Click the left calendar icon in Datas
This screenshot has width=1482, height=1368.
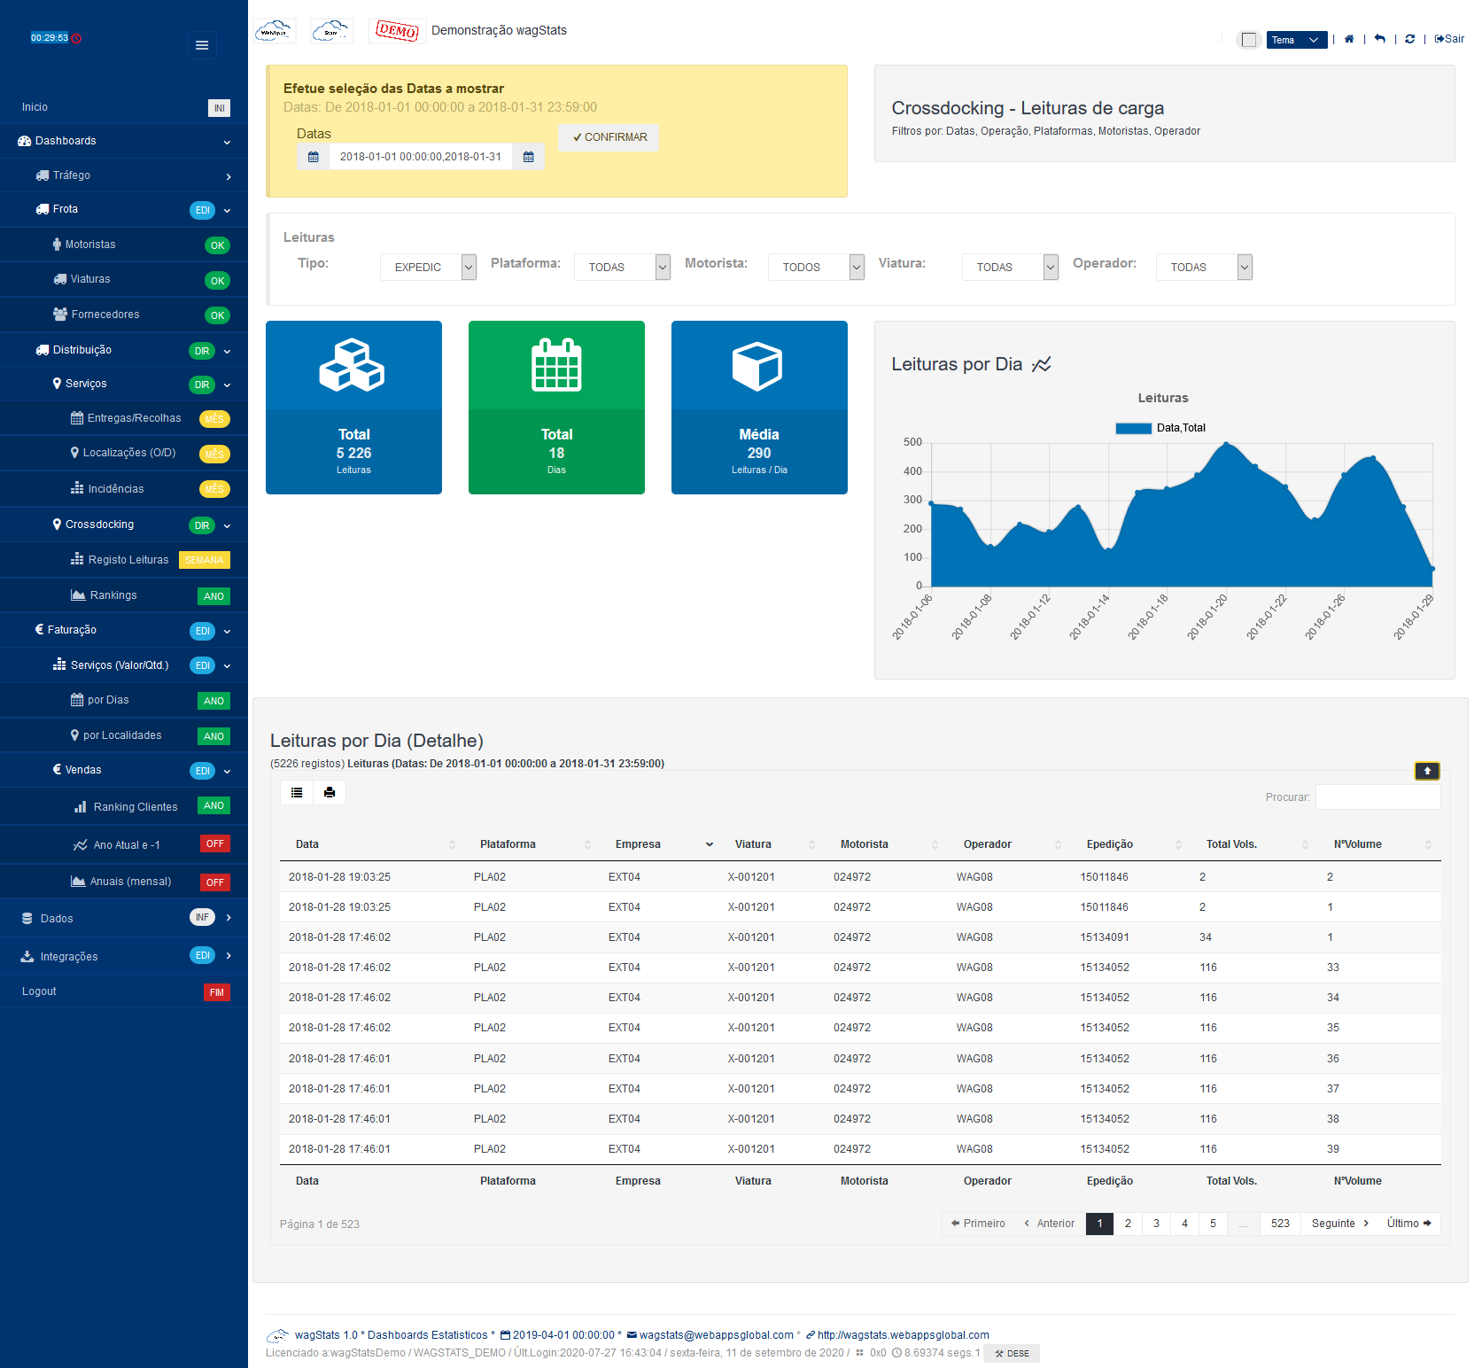[x=313, y=157]
